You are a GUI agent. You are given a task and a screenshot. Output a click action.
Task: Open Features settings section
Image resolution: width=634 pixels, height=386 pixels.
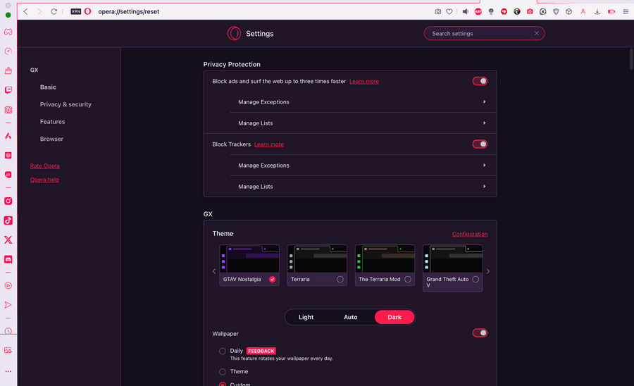pos(53,122)
